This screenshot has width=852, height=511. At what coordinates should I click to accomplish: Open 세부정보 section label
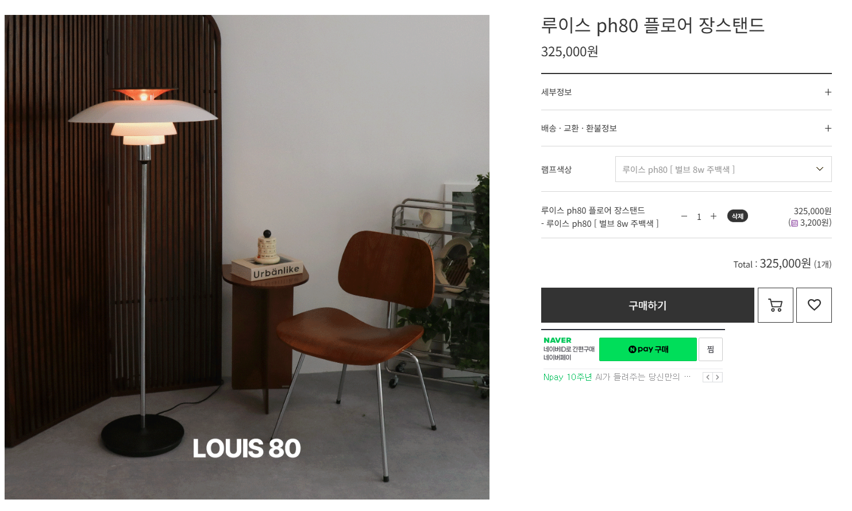pyautogui.click(x=556, y=92)
